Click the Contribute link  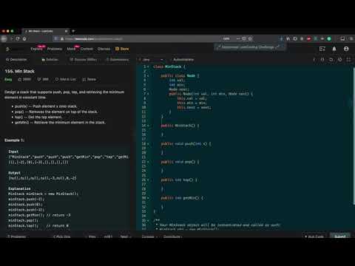[172, 236]
